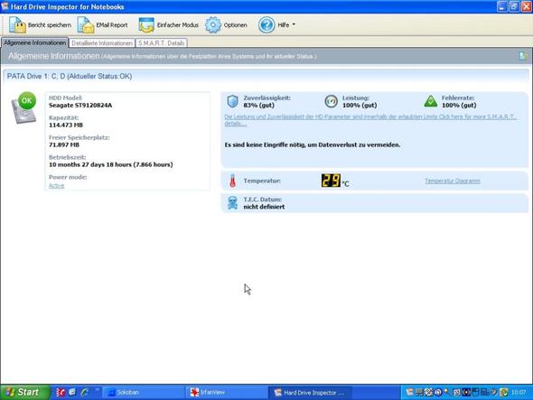The height and width of the screenshot is (400, 533).
Task: Launch Internet Explorer from quick launch
Action: [85, 392]
